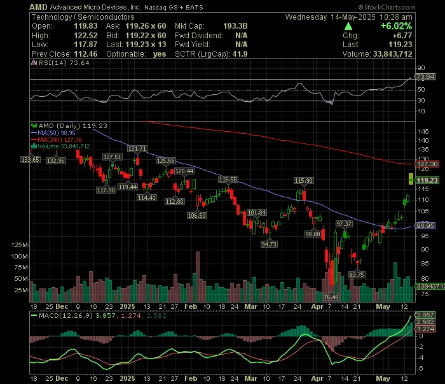Click the green up-triangle change indicator
The height and width of the screenshot is (384, 445).
click(348, 27)
